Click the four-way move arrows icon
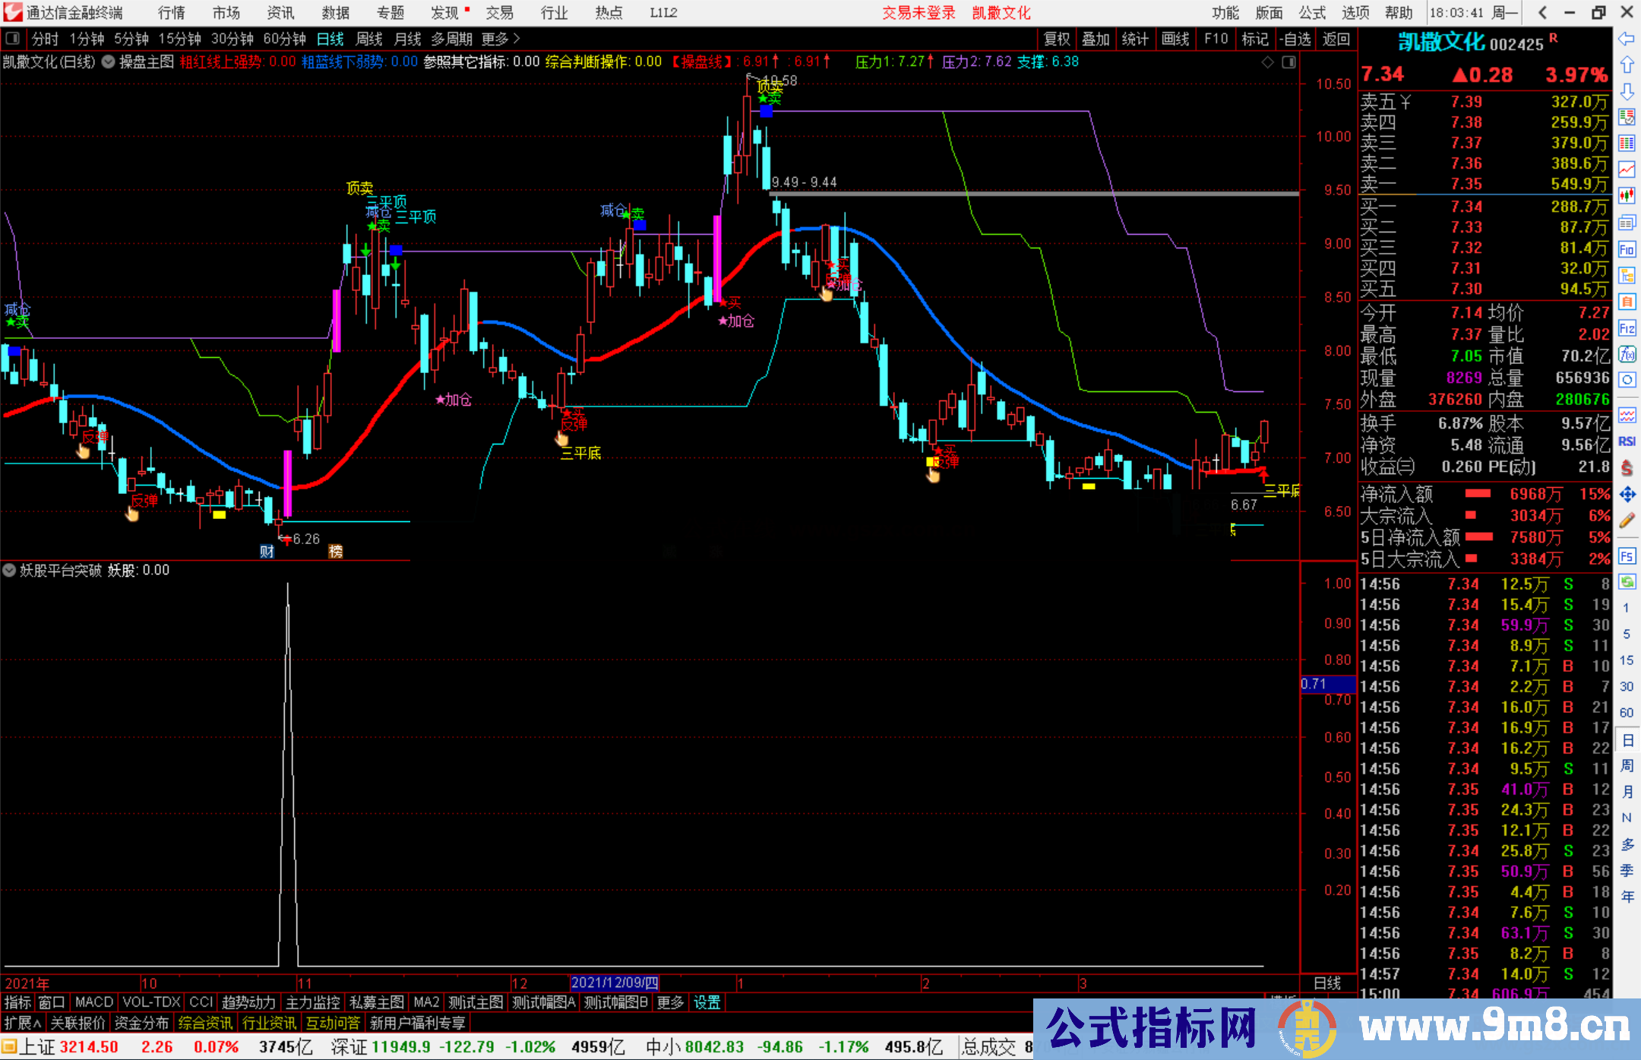Viewport: 1641px width, 1060px height. pyautogui.click(x=1627, y=495)
